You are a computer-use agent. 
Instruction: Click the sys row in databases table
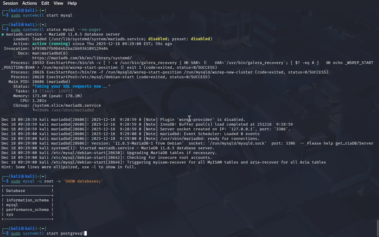pyautogui.click(x=10, y=214)
